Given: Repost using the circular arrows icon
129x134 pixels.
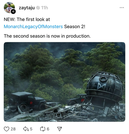Looking at the screenshot, I should pyautogui.click(x=43, y=129).
